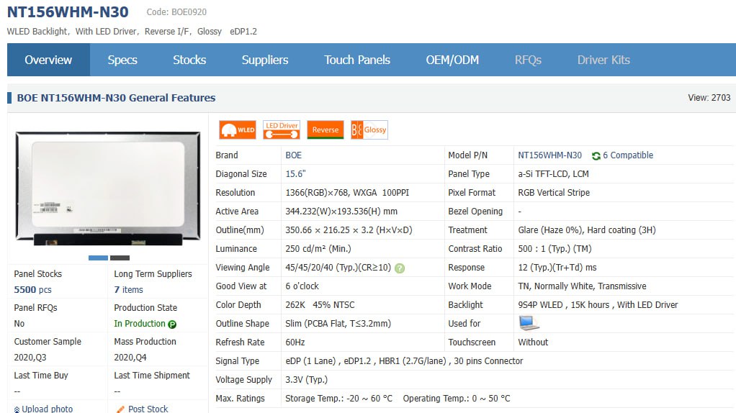Show the first panel image via blue indicator
The width and height of the screenshot is (736, 413).
(x=98, y=258)
